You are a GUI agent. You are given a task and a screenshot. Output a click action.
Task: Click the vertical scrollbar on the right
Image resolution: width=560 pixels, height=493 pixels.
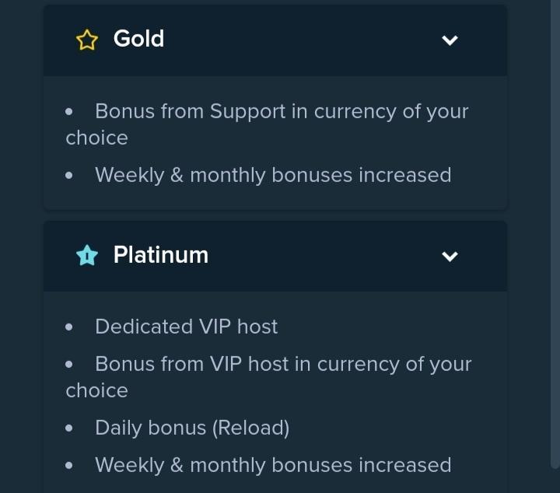click(x=555, y=232)
